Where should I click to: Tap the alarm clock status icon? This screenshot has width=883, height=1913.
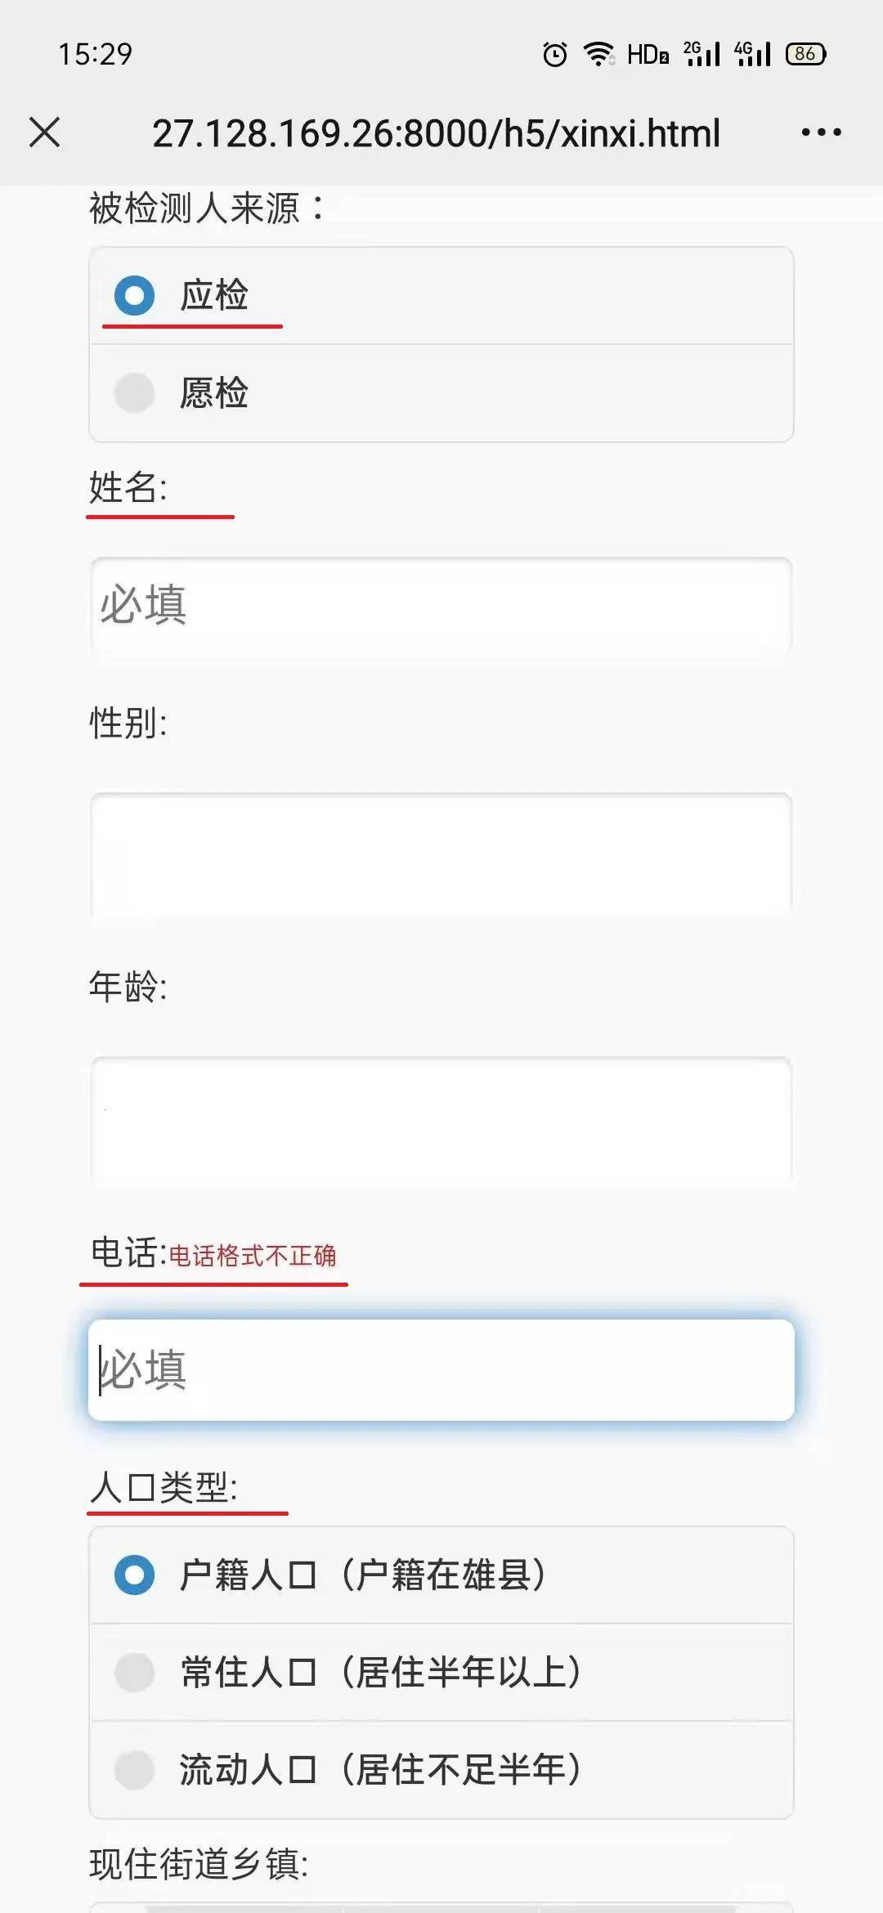pyautogui.click(x=555, y=55)
